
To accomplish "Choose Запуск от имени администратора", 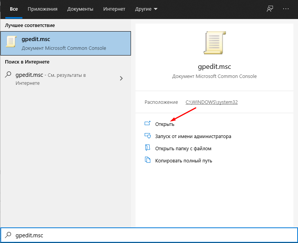I will pyautogui.click(x=193, y=137).
